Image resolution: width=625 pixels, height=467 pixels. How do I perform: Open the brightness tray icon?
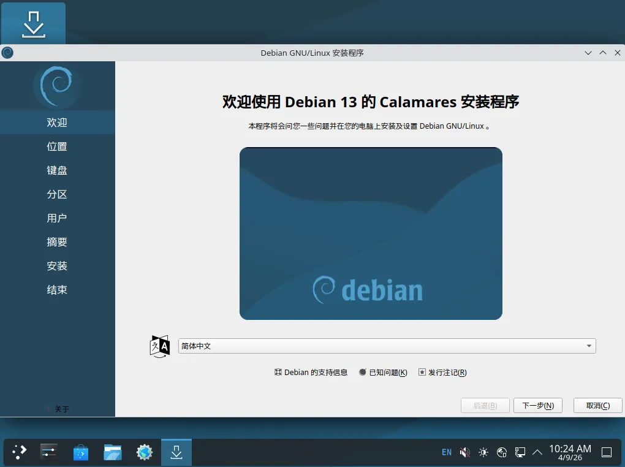click(x=483, y=452)
